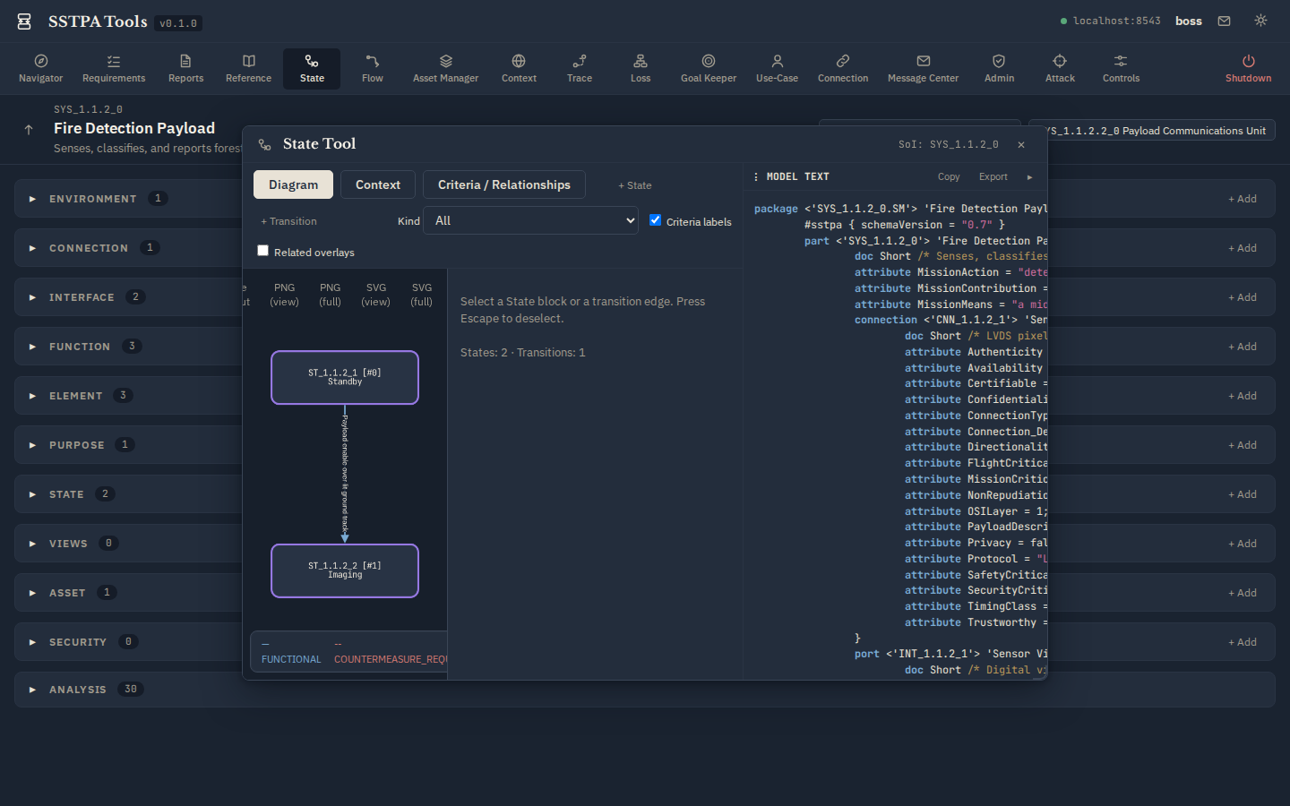Open the Requirements tool
Image resolution: width=1290 pixels, height=806 pixels.
(x=114, y=69)
